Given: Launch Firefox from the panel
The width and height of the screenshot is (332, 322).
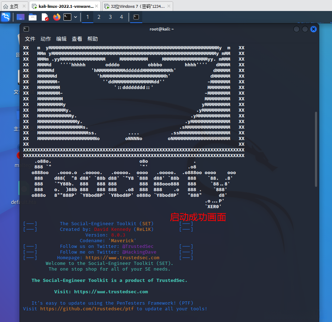Looking at the screenshot, I should tap(56, 17).
